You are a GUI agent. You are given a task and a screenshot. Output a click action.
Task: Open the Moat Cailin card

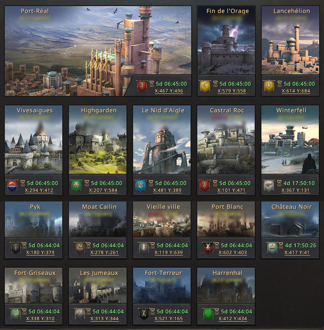tap(98, 230)
